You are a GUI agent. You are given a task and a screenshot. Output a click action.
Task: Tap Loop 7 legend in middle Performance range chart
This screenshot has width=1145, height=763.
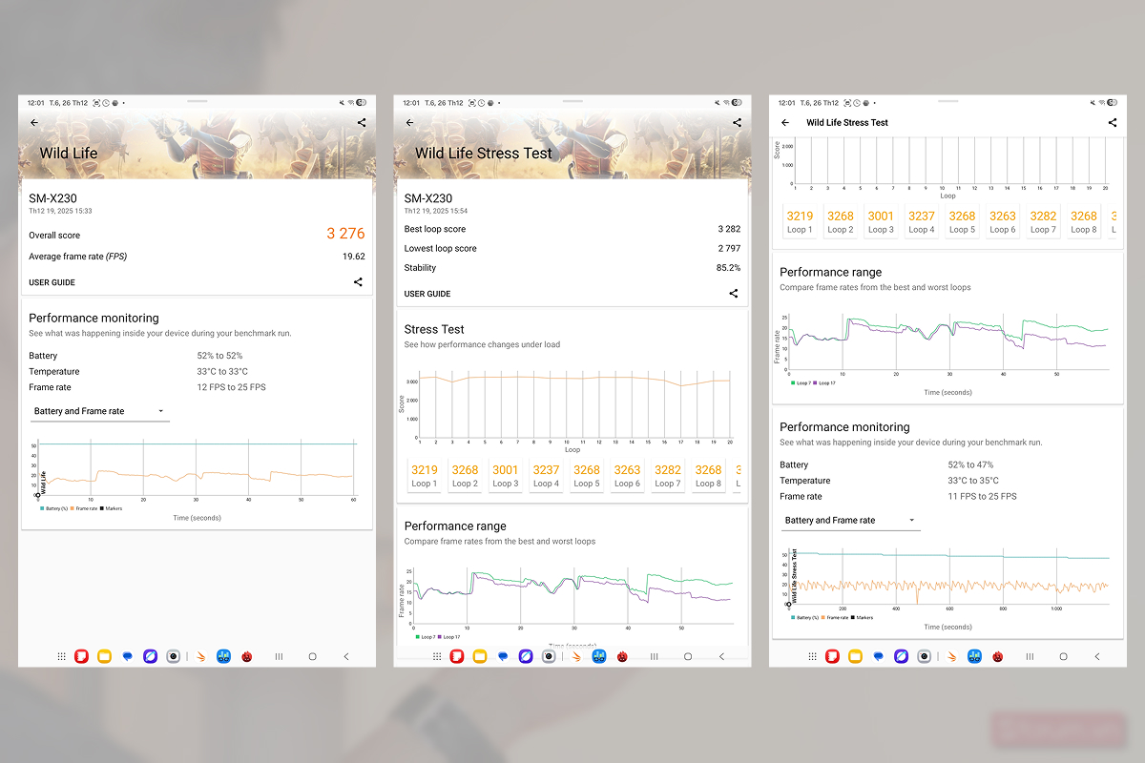pos(426,636)
